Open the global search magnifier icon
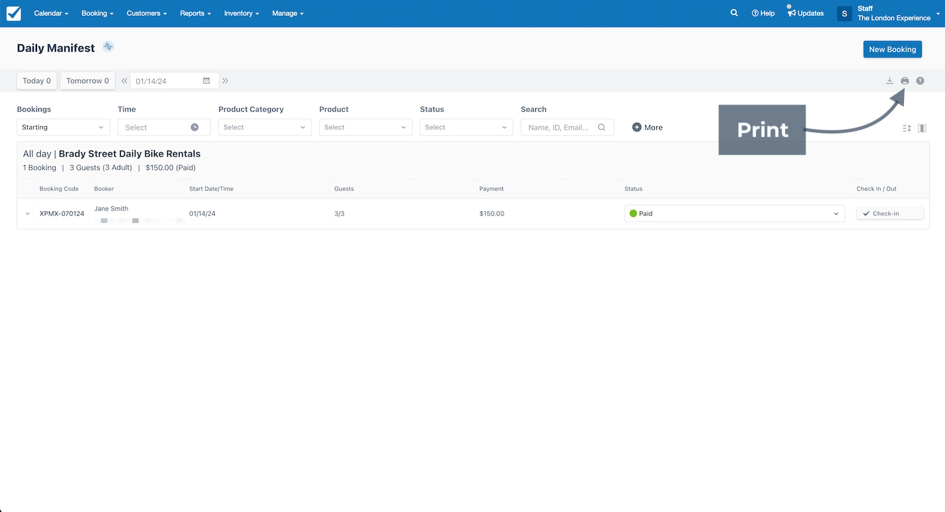 tap(734, 13)
